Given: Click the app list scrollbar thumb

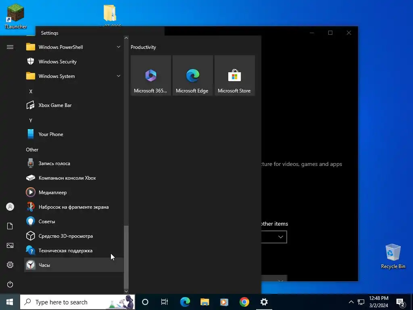Looking at the screenshot, I should (x=126, y=257).
